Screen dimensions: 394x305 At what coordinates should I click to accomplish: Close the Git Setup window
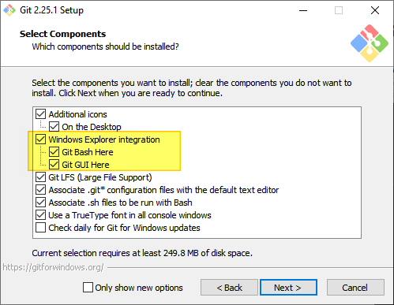(x=375, y=10)
